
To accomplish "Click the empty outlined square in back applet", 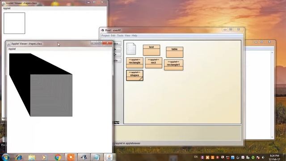I will 14,23.
